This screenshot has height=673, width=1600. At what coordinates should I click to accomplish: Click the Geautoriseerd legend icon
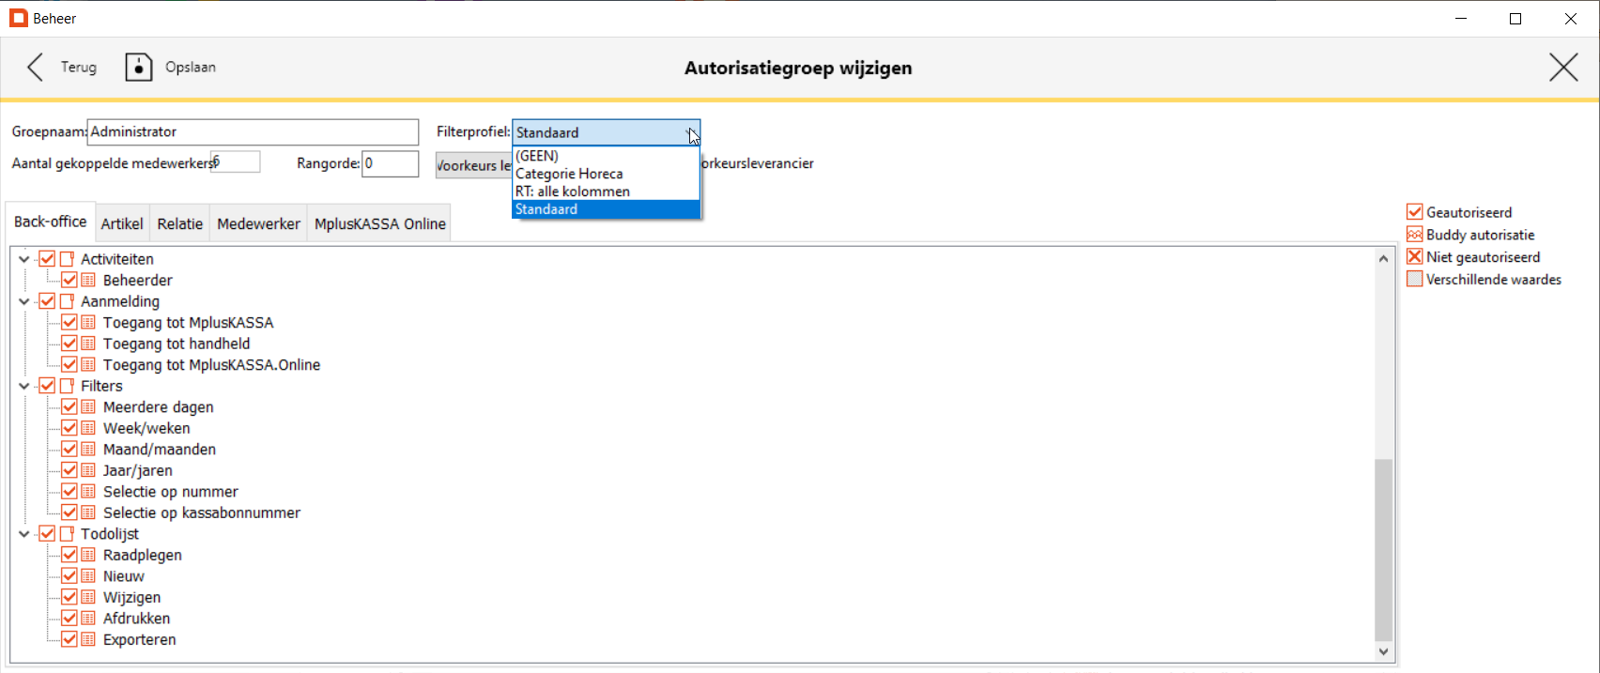(x=1415, y=212)
